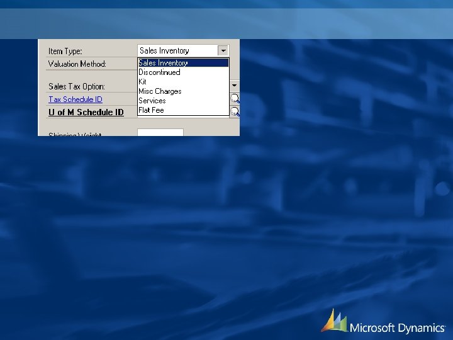Select Misc Charges item type
453x340 pixels.
click(183, 91)
